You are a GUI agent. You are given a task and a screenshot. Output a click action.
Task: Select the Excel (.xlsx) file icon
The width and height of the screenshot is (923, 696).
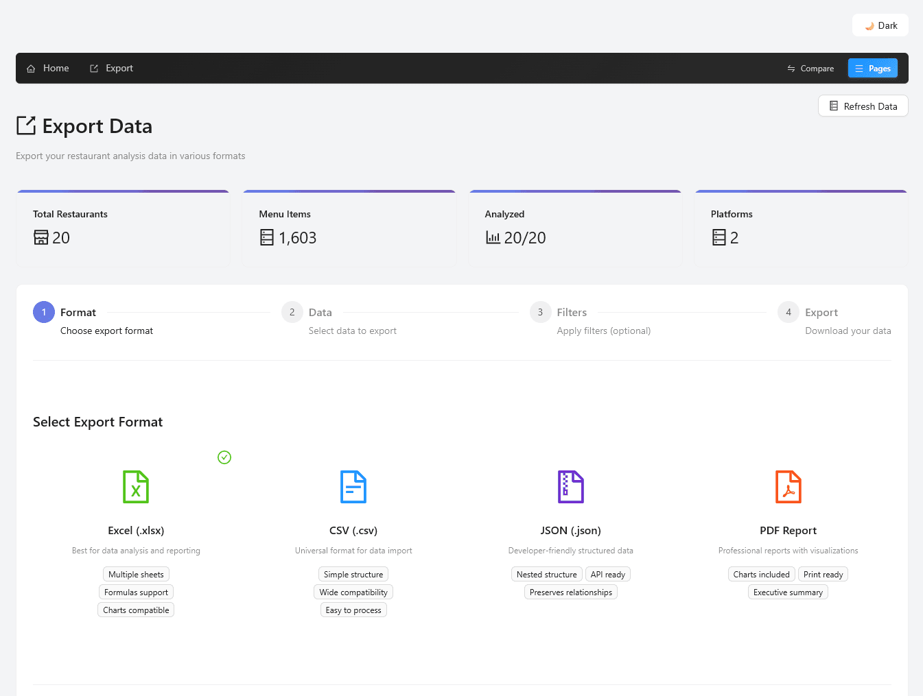[x=135, y=486]
